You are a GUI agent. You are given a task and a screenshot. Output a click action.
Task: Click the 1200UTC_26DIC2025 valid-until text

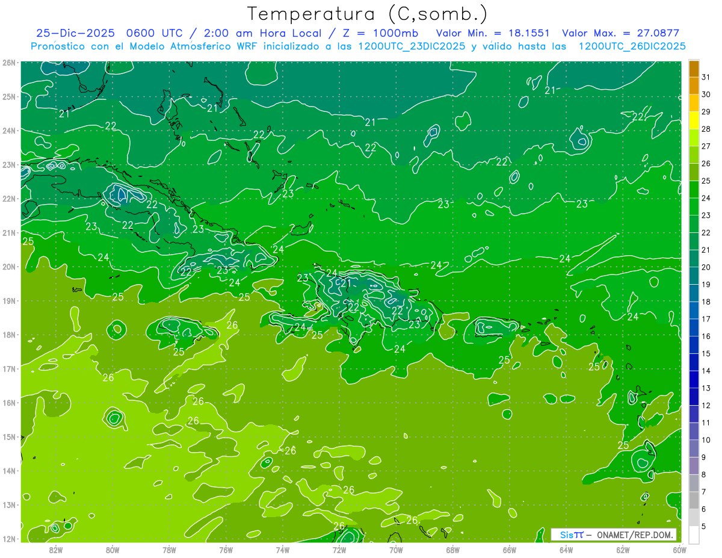pyautogui.click(x=632, y=46)
